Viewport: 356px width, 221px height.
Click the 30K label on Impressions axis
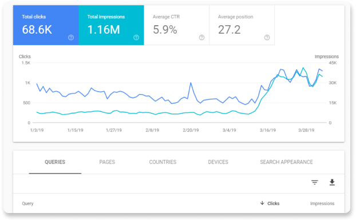pyautogui.click(x=333, y=83)
